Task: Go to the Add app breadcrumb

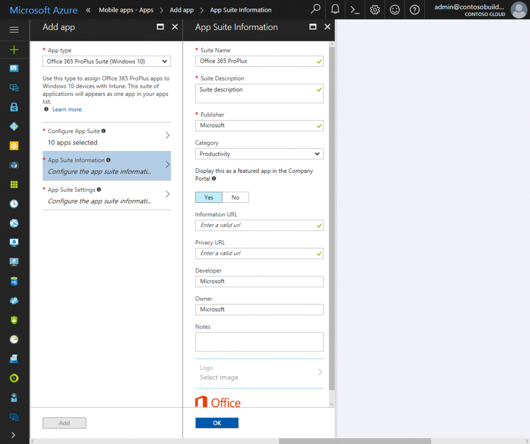Action: 182,10
